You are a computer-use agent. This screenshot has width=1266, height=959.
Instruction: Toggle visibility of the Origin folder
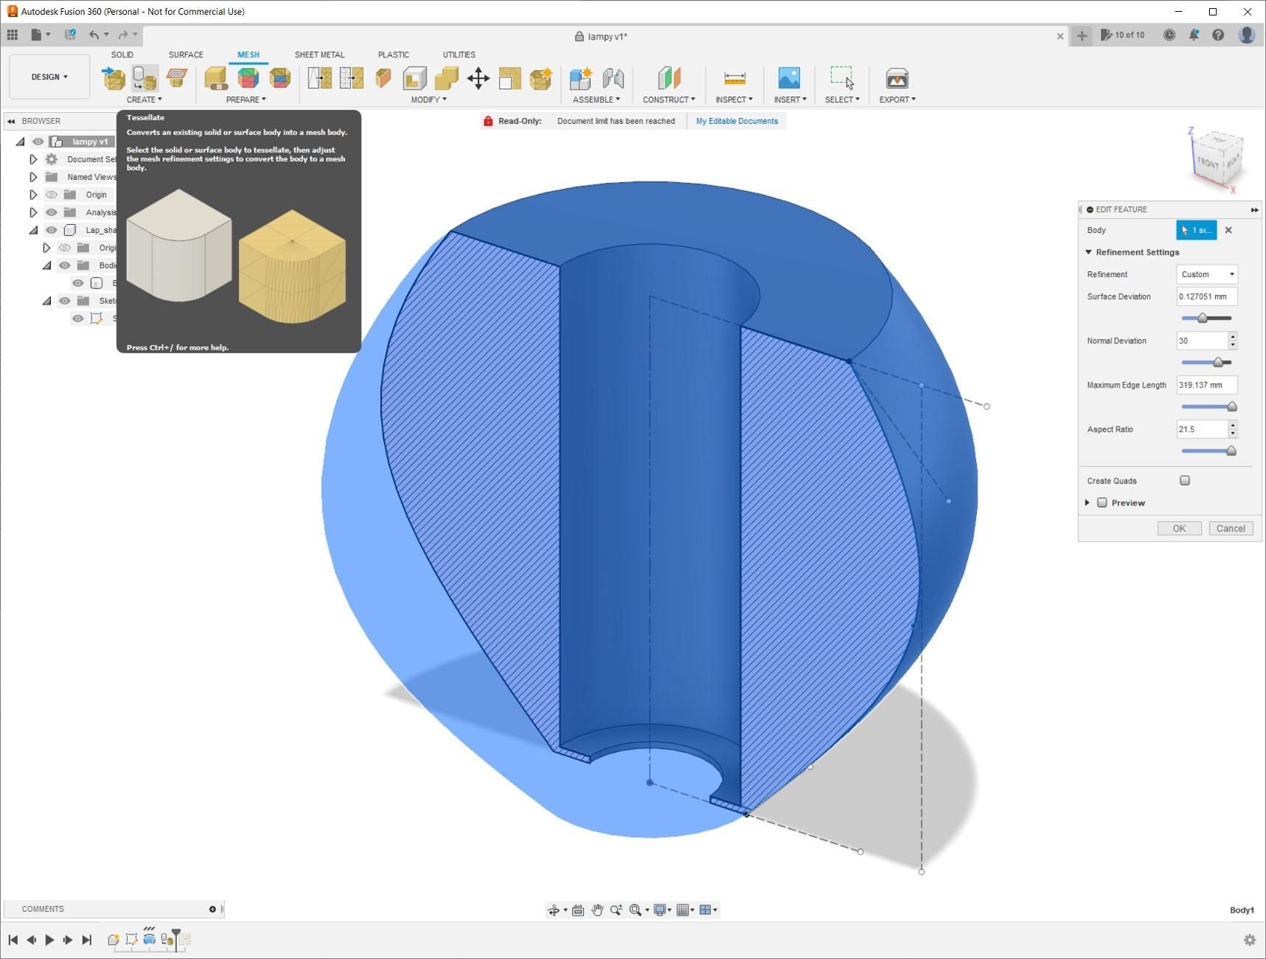(x=51, y=194)
